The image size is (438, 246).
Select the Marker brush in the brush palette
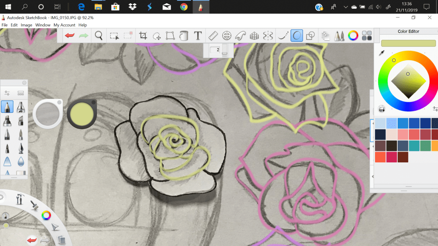point(7,121)
